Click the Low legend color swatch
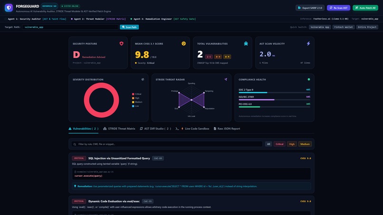The height and width of the screenshot is (215, 383). (x=133, y=106)
